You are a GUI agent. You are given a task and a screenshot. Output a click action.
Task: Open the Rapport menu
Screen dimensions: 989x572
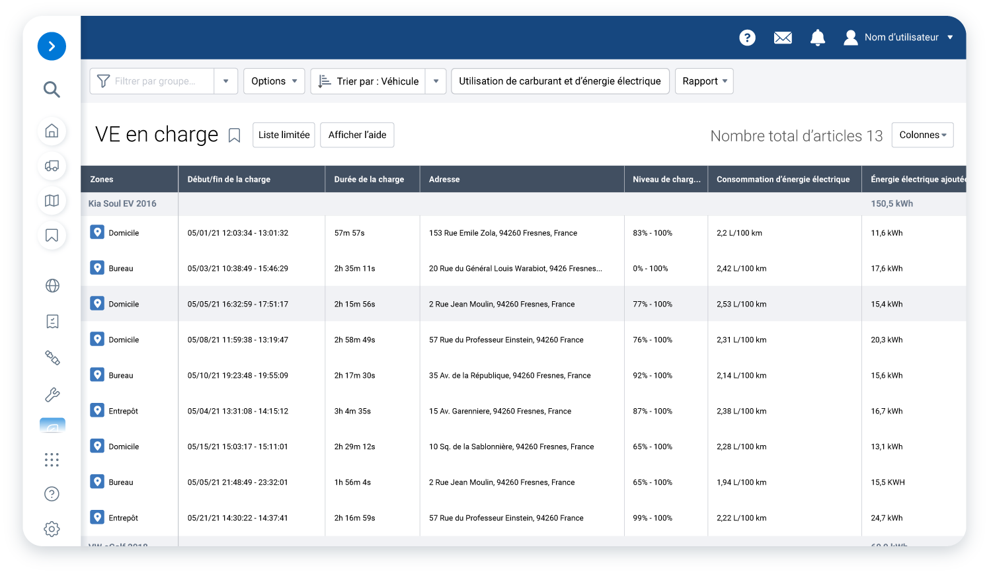point(704,81)
